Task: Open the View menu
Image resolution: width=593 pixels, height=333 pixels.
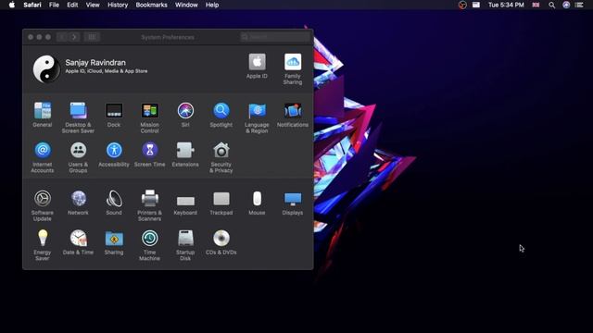Action: click(93, 5)
